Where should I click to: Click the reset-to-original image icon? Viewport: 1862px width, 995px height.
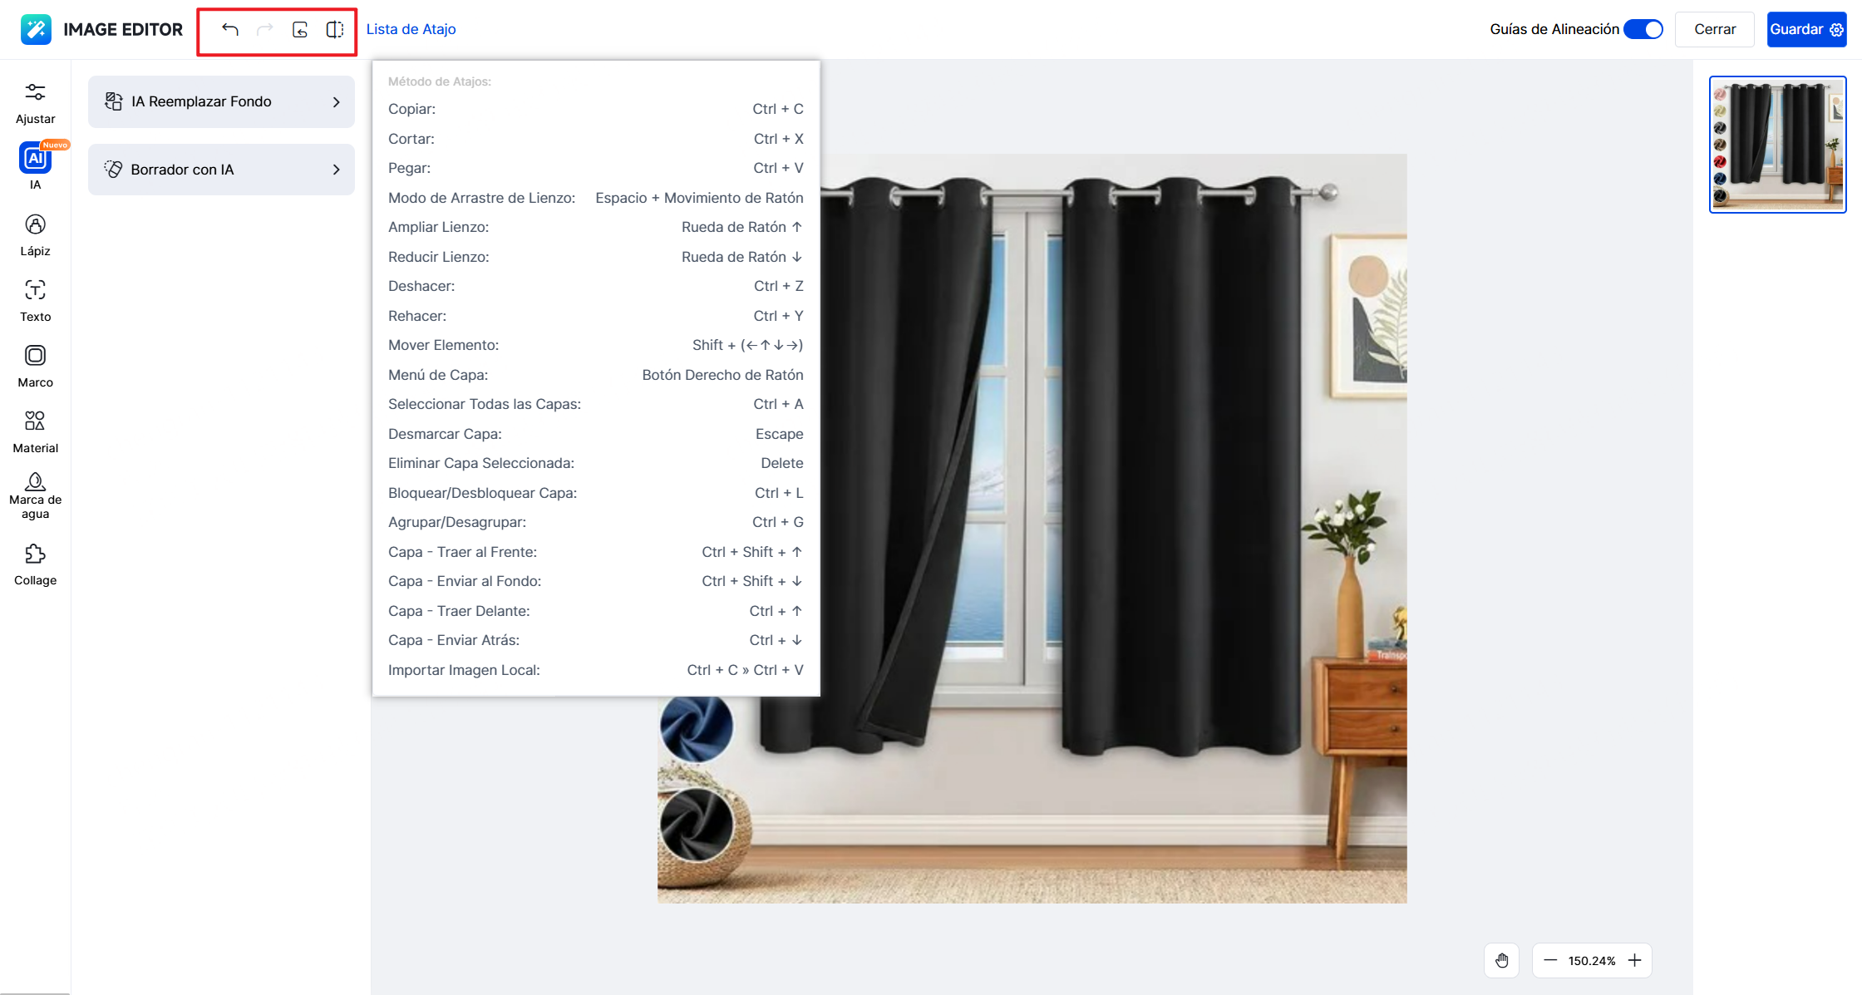tap(300, 30)
